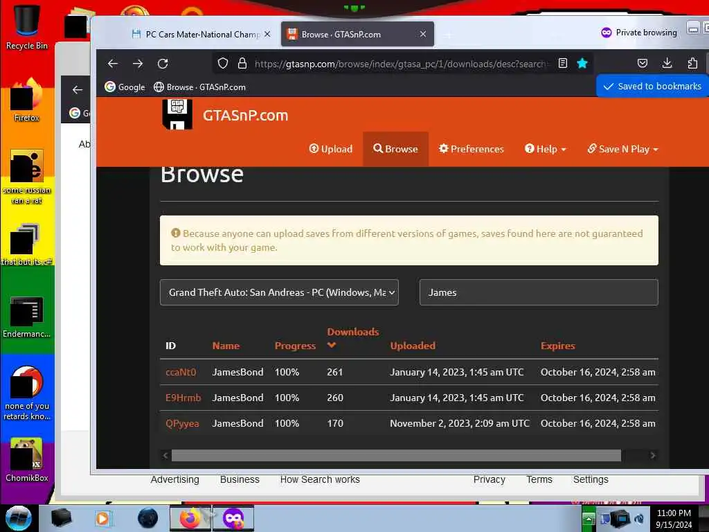The width and height of the screenshot is (709, 532).
Task: Open 'some russian ran a rat' desktop icon
Action: 27,177
